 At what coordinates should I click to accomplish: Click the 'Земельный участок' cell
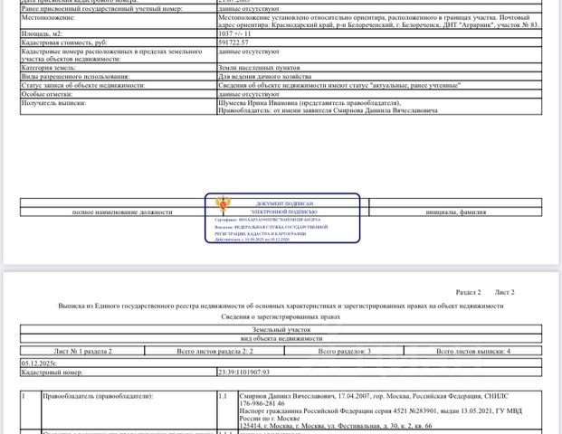[x=281, y=329]
